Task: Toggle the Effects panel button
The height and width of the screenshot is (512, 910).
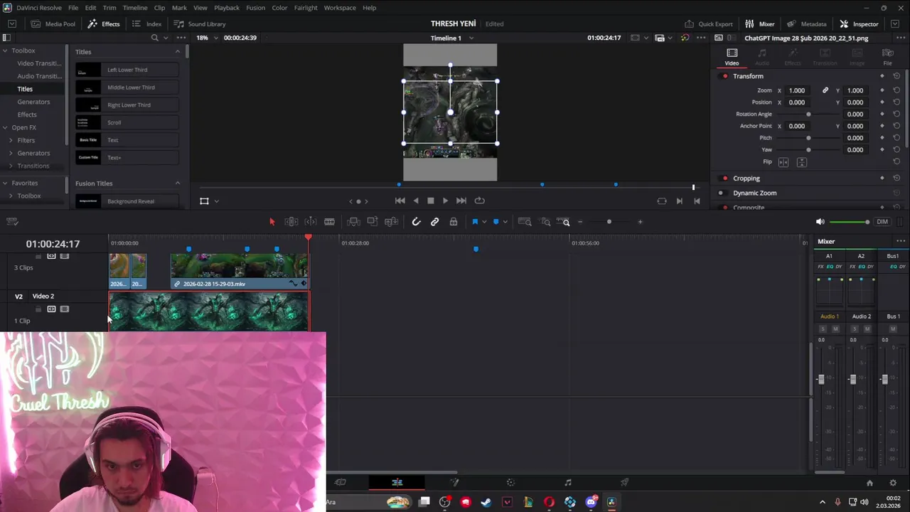Action: tap(104, 23)
